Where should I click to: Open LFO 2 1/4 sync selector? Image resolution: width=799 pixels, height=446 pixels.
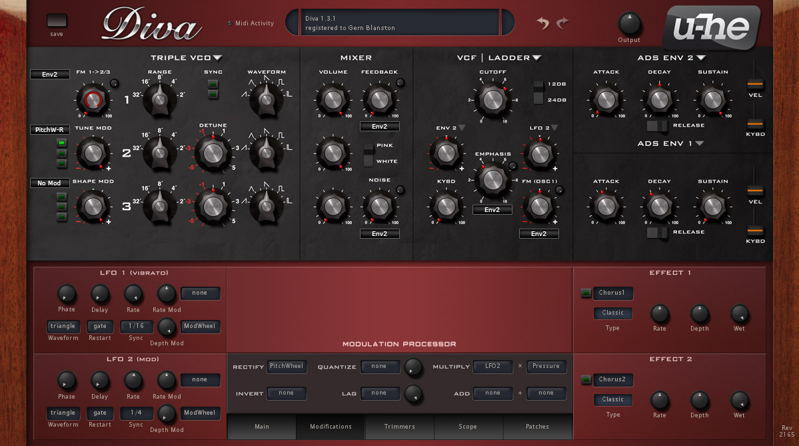(136, 413)
